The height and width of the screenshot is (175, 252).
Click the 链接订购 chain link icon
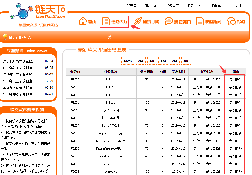[138, 21]
